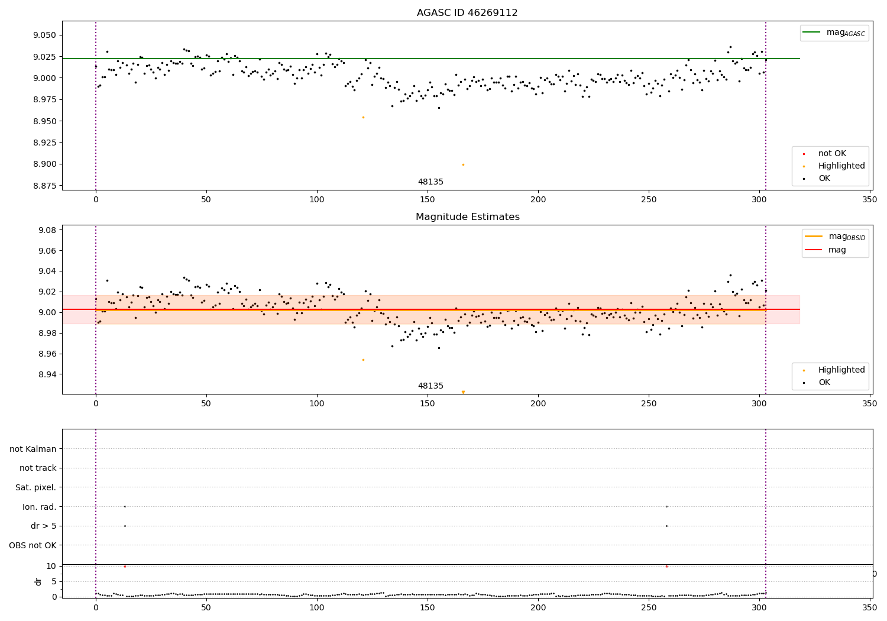Screen dimensions: 887x621
Task: Click the 48135 obsid label in top plot
Action: pos(430,182)
